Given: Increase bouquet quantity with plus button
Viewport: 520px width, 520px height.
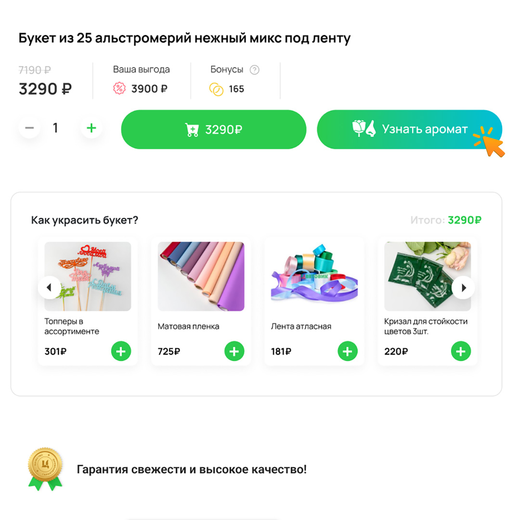Looking at the screenshot, I should point(91,128).
